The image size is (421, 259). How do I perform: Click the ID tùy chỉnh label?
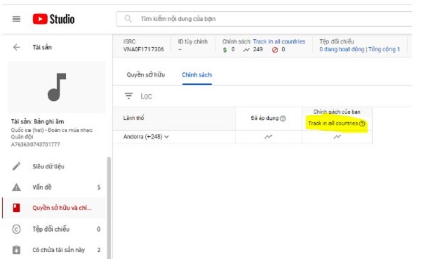coord(192,41)
